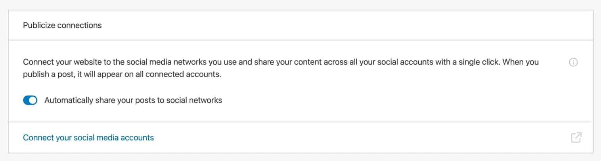Disable automatic sharing toggle switch
The height and width of the screenshot is (161, 601).
click(x=30, y=100)
